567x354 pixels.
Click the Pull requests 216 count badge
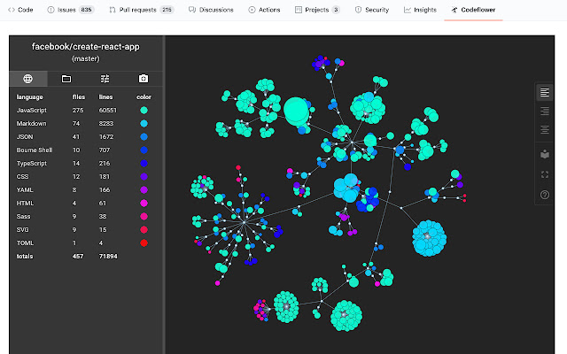pos(167,10)
